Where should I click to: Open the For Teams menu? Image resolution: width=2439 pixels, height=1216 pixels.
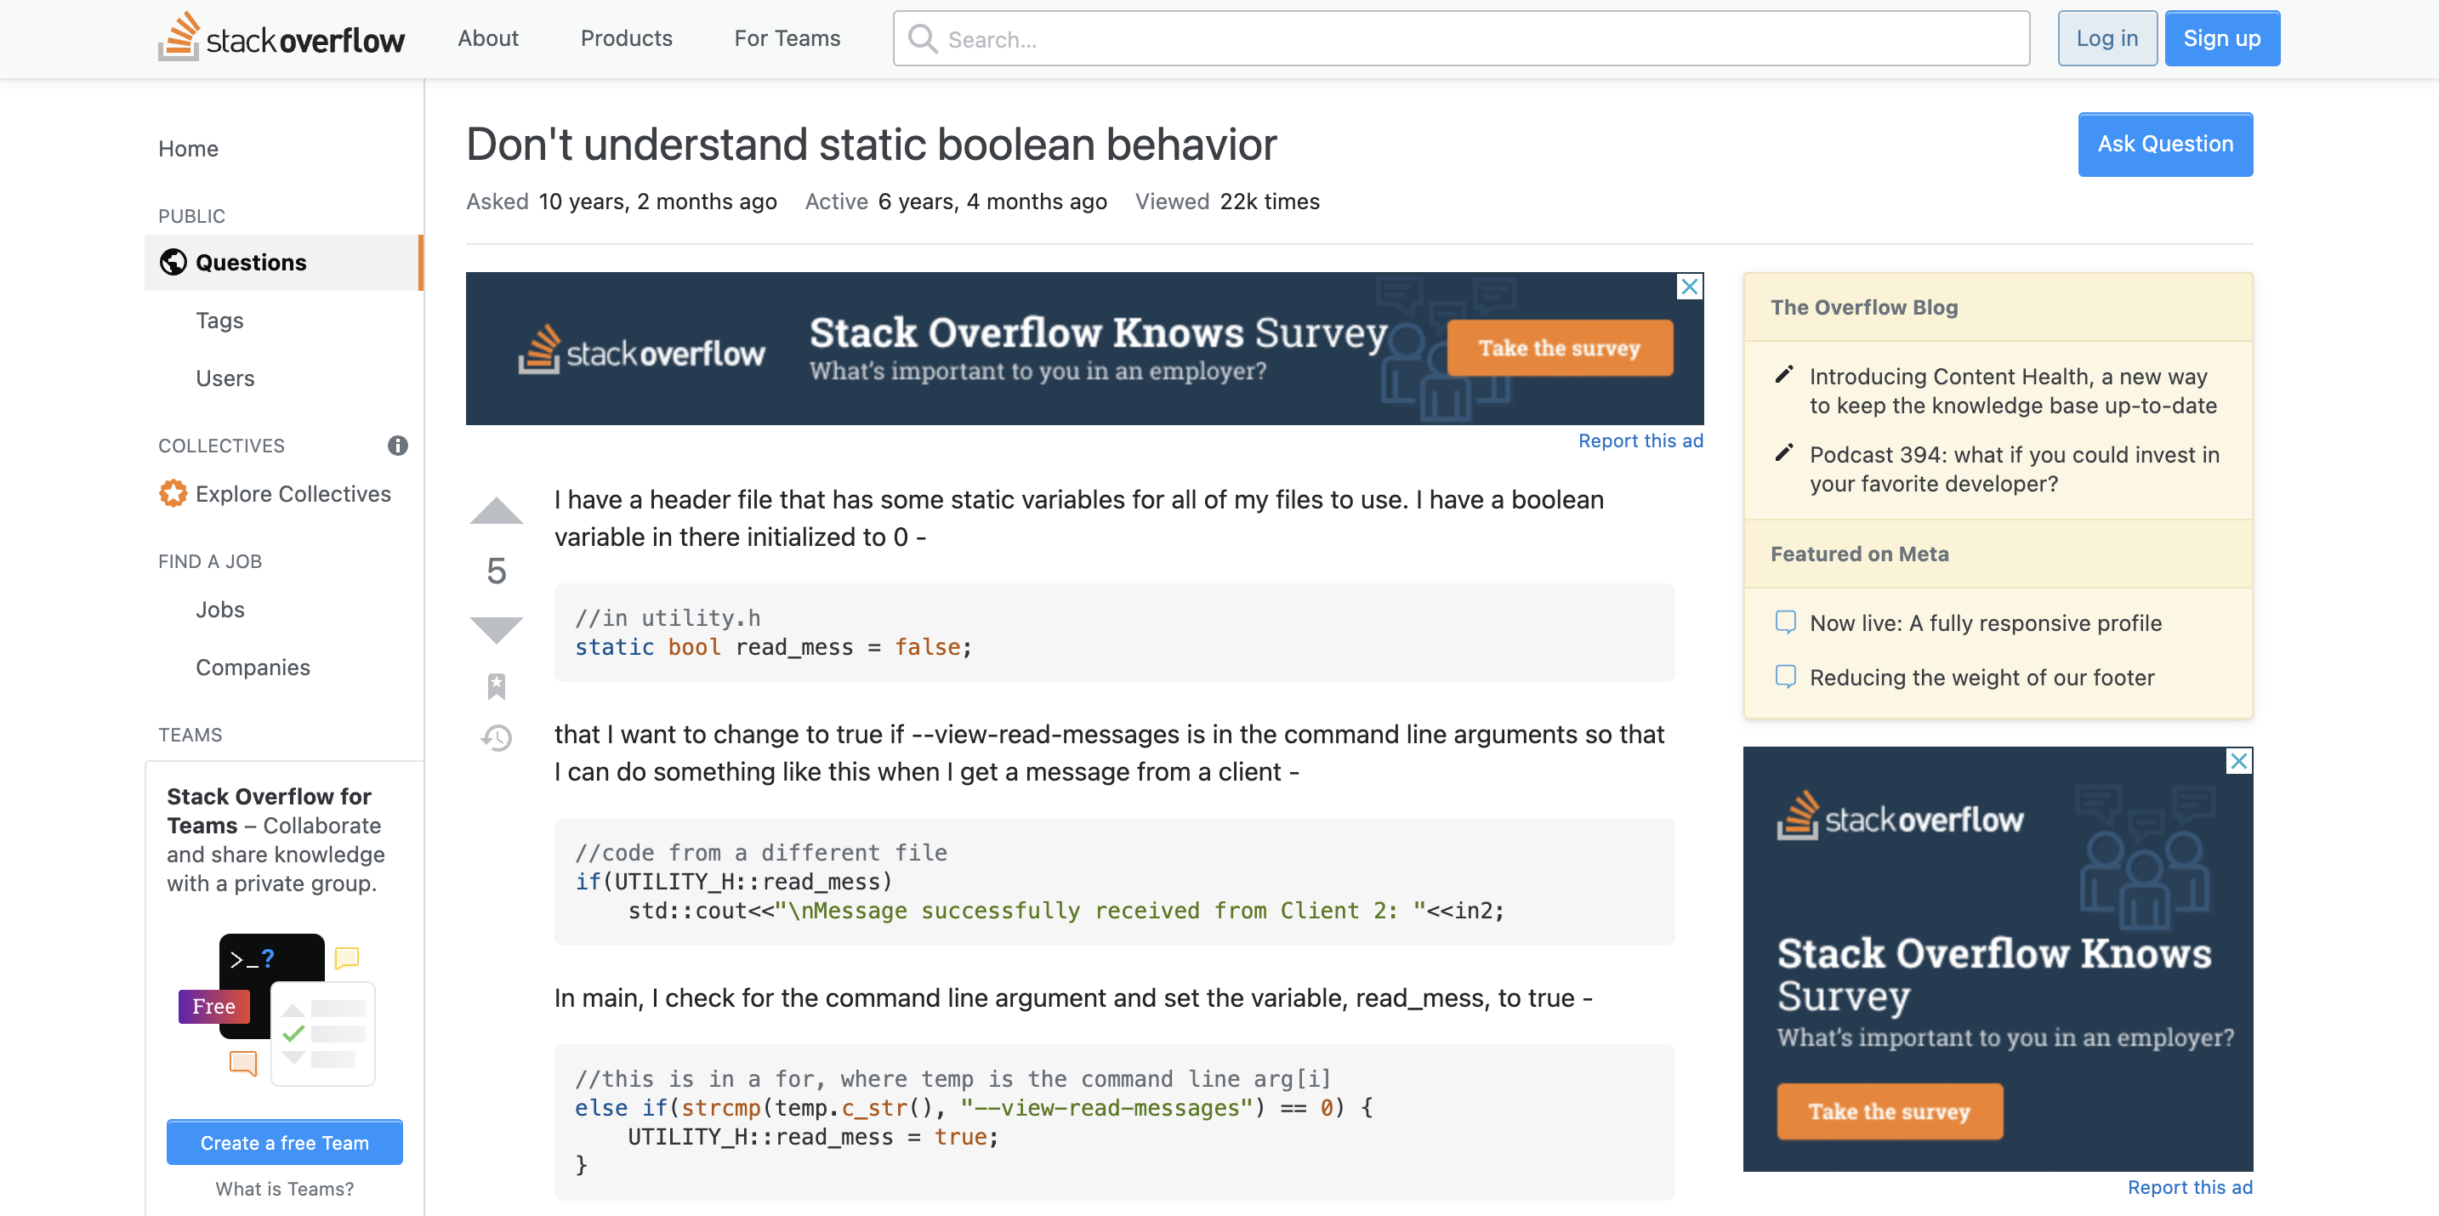[787, 38]
